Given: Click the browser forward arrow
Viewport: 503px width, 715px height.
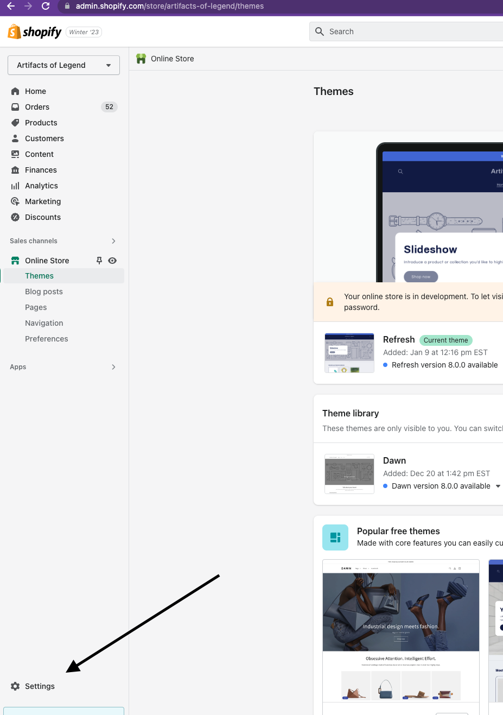Looking at the screenshot, I should point(28,6).
